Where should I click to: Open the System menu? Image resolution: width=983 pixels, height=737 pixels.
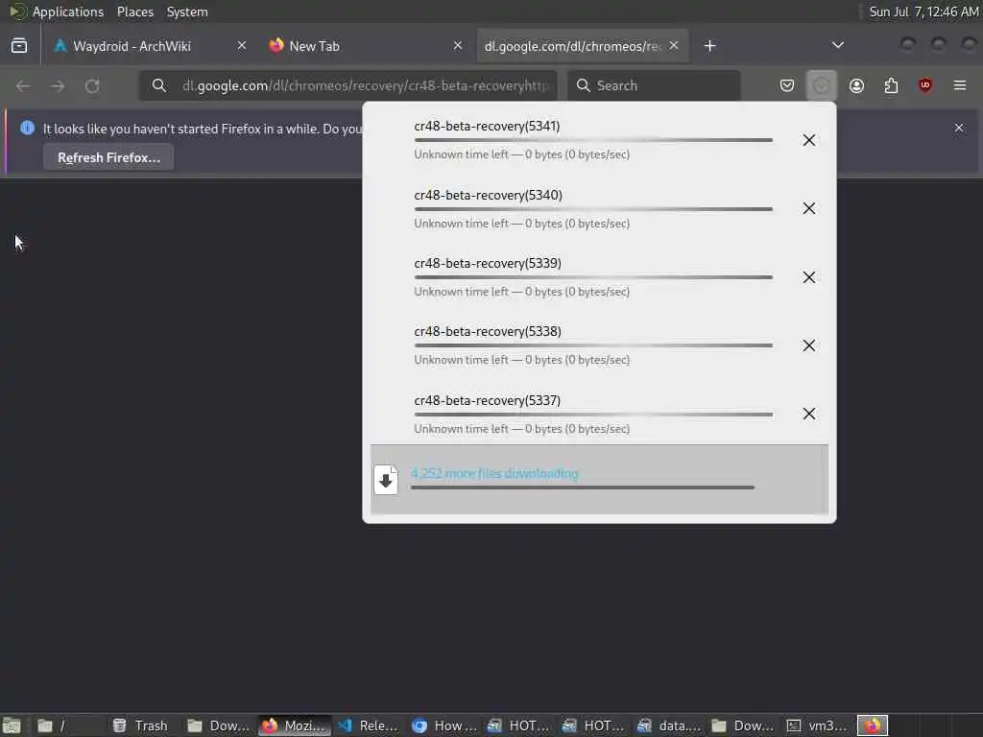click(187, 12)
